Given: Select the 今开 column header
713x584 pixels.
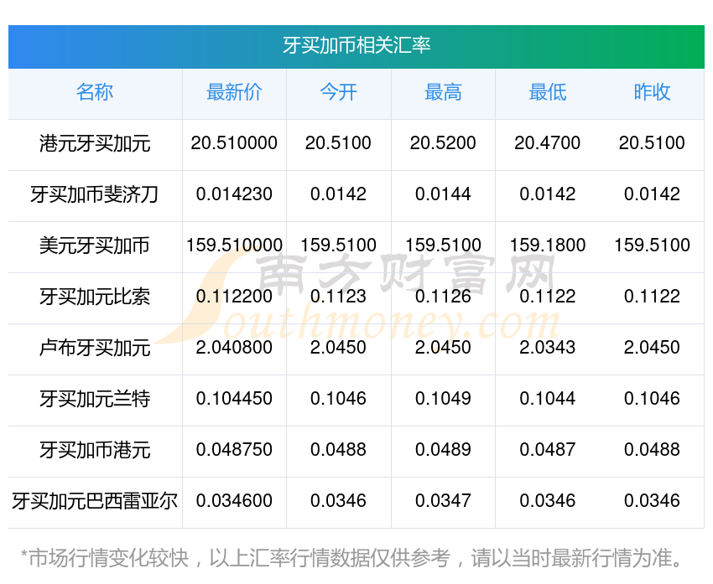Looking at the screenshot, I should [x=338, y=93].
